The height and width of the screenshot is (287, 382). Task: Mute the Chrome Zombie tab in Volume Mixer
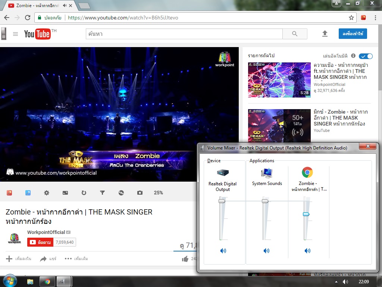click(x=307, y=251)
